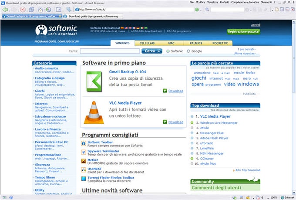Open the dropdown arrow next to the History button

pos(53,10)
